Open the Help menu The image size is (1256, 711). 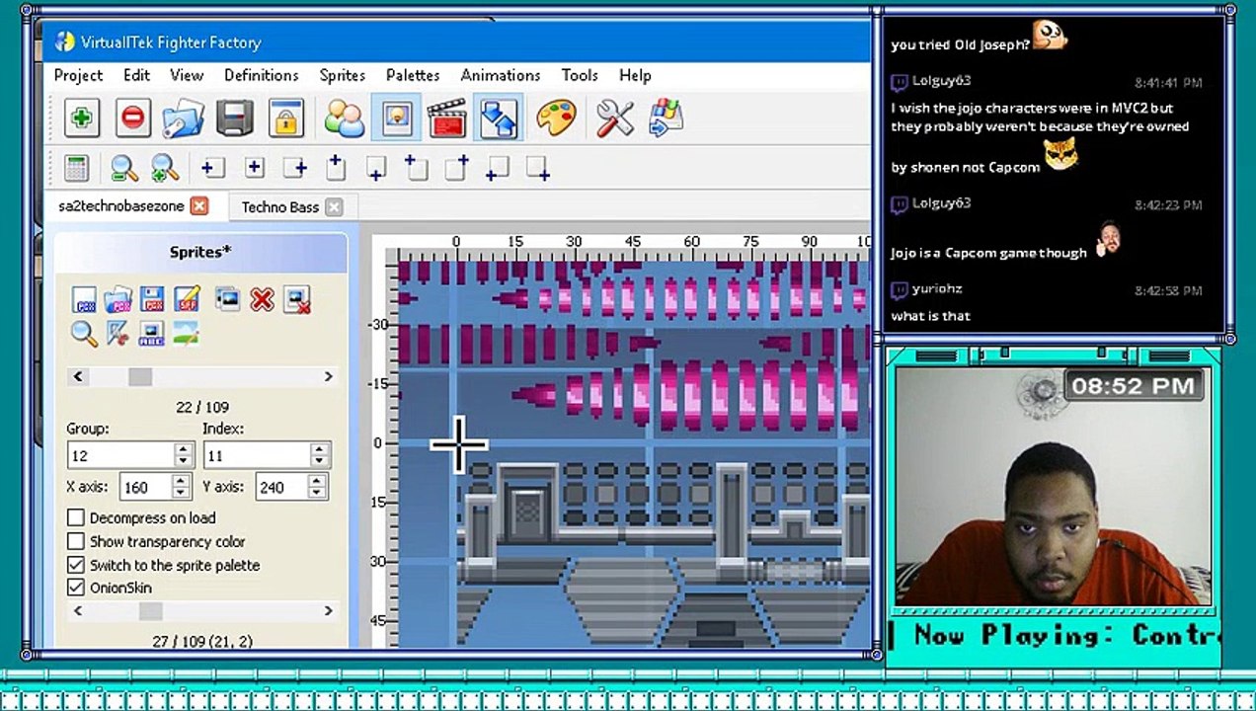[x=635, y=75]
